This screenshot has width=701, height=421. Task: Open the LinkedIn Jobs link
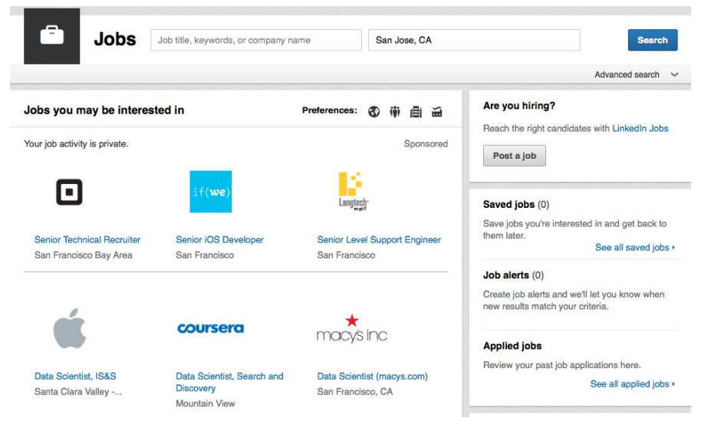point(640,129)
